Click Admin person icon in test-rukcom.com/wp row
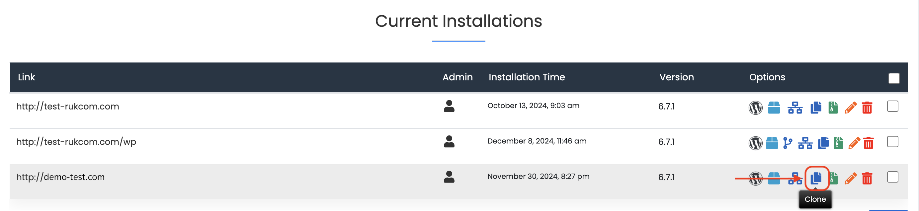The width and height of the screenshot is (919, 211). [449, 141]
